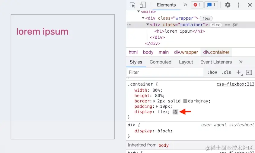Viewport: 255px width, 153px height.
Task: Click the struck-through display block declaration
Action: point(154,131)
